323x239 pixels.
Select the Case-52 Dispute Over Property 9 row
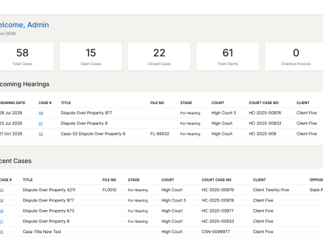161,134
